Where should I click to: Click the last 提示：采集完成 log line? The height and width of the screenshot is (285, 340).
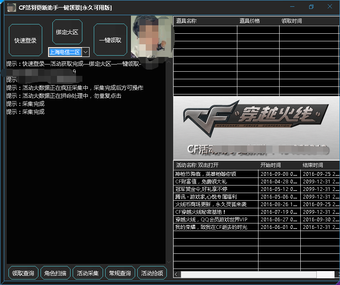click(25, 112)
